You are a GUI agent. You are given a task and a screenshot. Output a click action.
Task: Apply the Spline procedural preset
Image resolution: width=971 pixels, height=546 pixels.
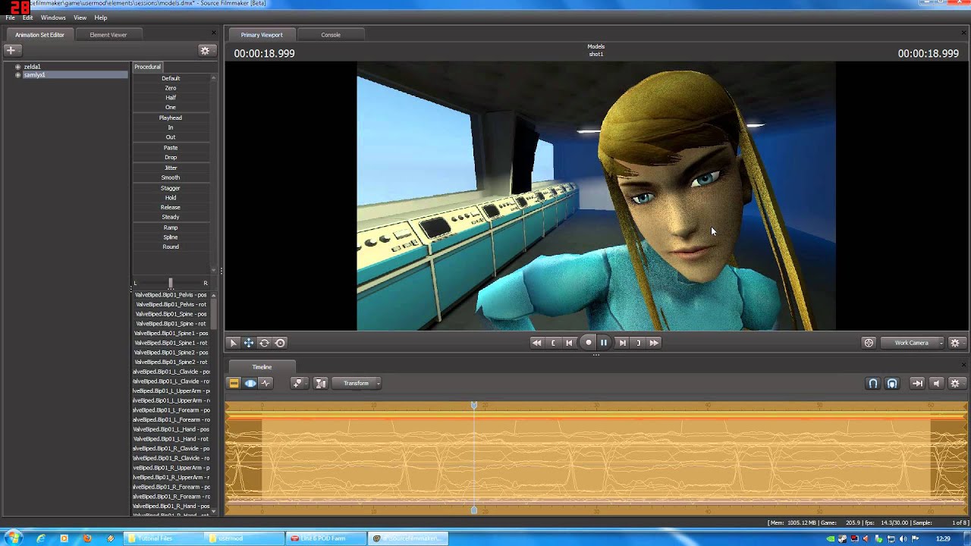pyautogui.click(x=171, y=237)
